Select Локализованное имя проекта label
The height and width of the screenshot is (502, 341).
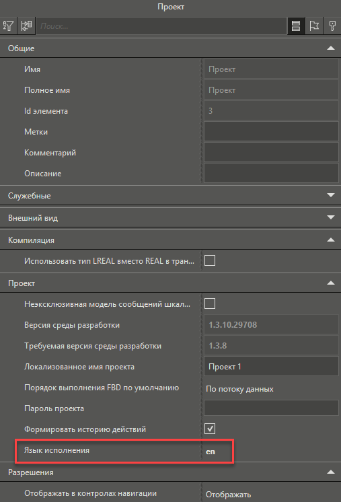tap(79, 367)
